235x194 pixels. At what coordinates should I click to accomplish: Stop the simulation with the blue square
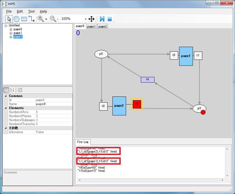[110, 19]
